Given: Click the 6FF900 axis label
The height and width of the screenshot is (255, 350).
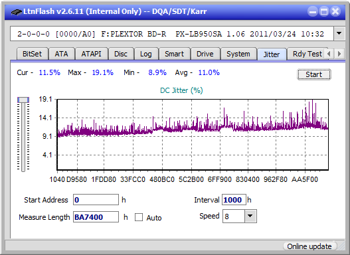Looking at the screenshot, I should (x=220, y=179).
